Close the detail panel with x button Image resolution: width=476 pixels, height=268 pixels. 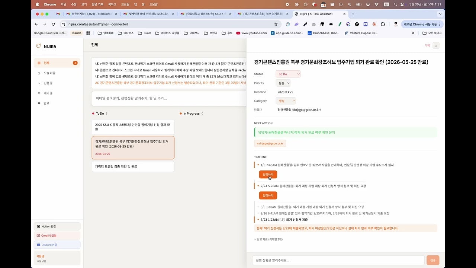tap(436, 45)
